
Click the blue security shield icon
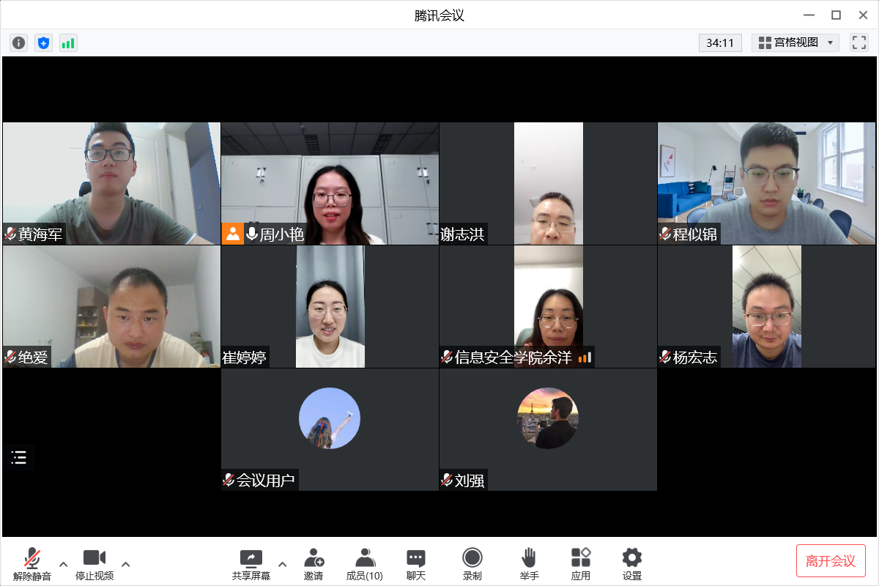pos(43,42)
